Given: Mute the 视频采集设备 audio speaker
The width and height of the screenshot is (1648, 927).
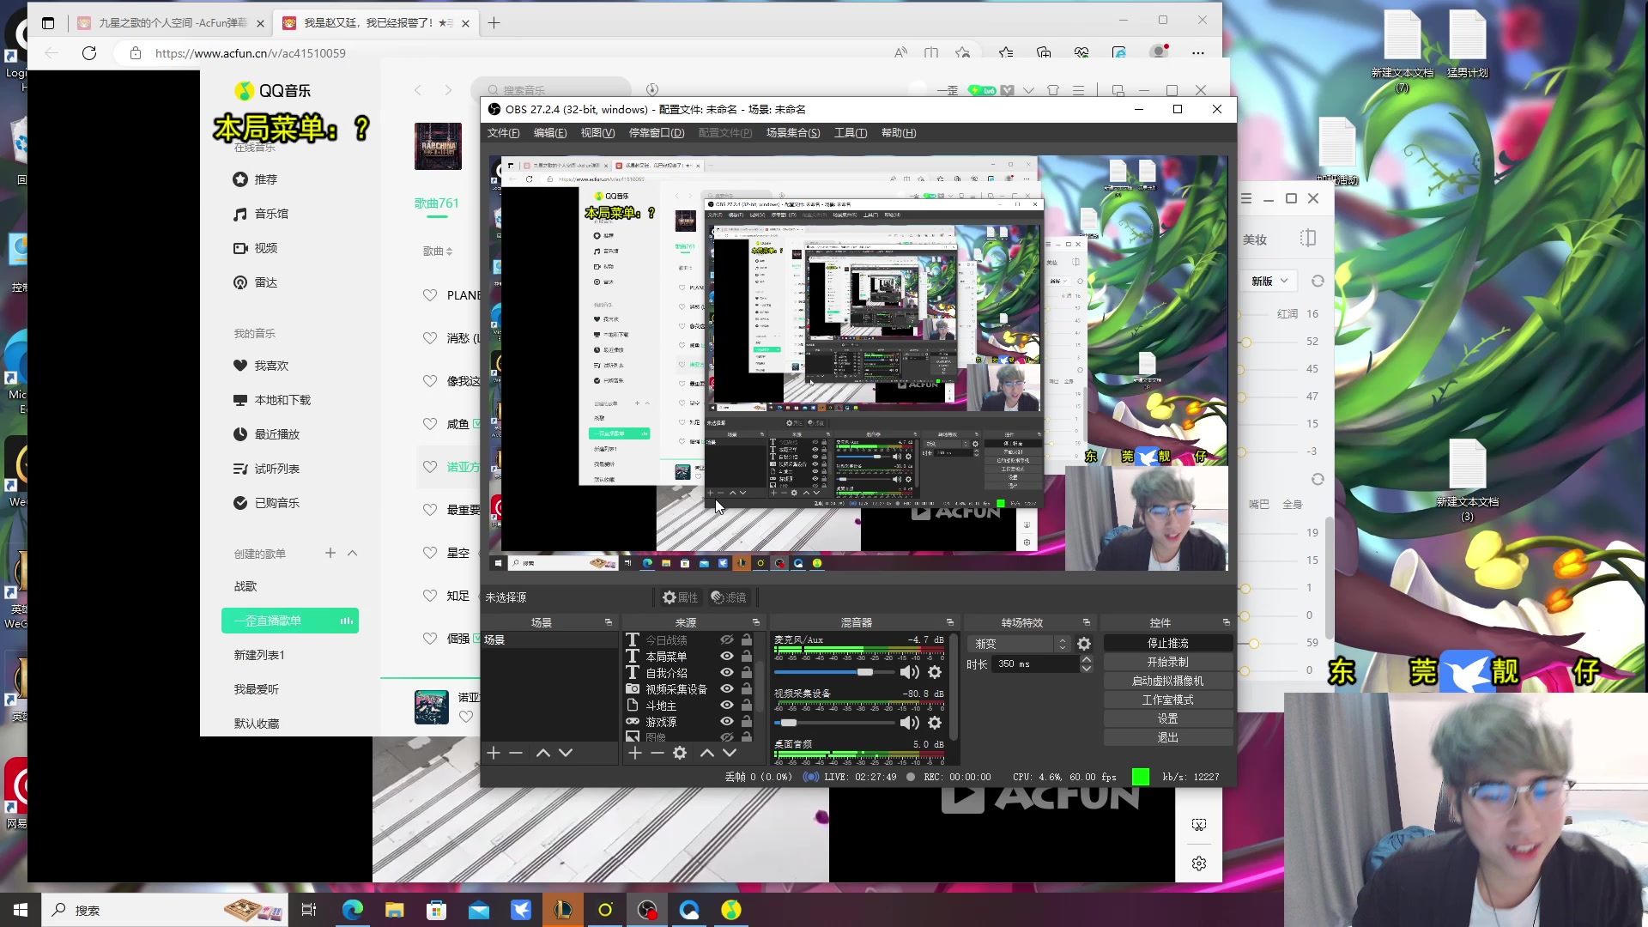Looking at the screenshot, I should [909, 723].
